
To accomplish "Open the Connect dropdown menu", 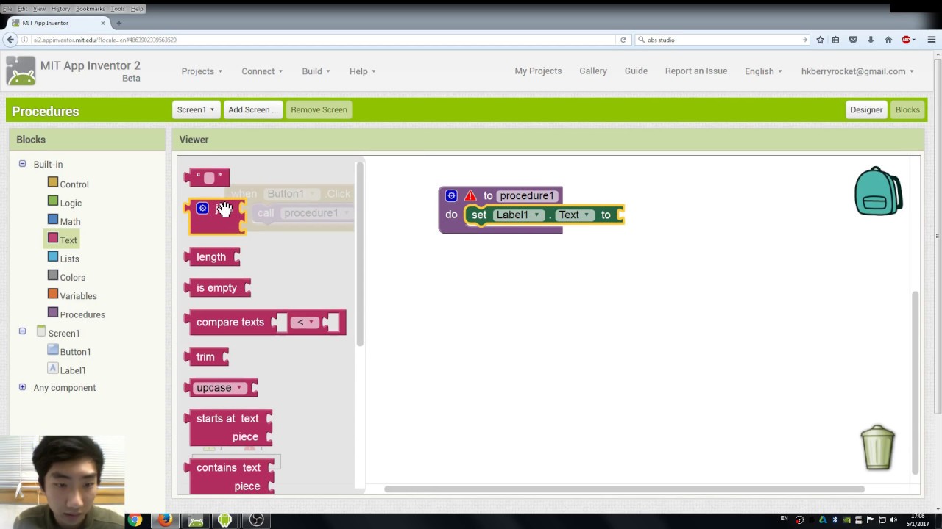I will pos(262,71).
